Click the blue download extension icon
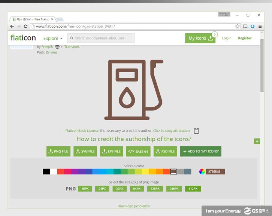Image resolution: width=272 pixels, height=216 pixels. pos(253,27)
